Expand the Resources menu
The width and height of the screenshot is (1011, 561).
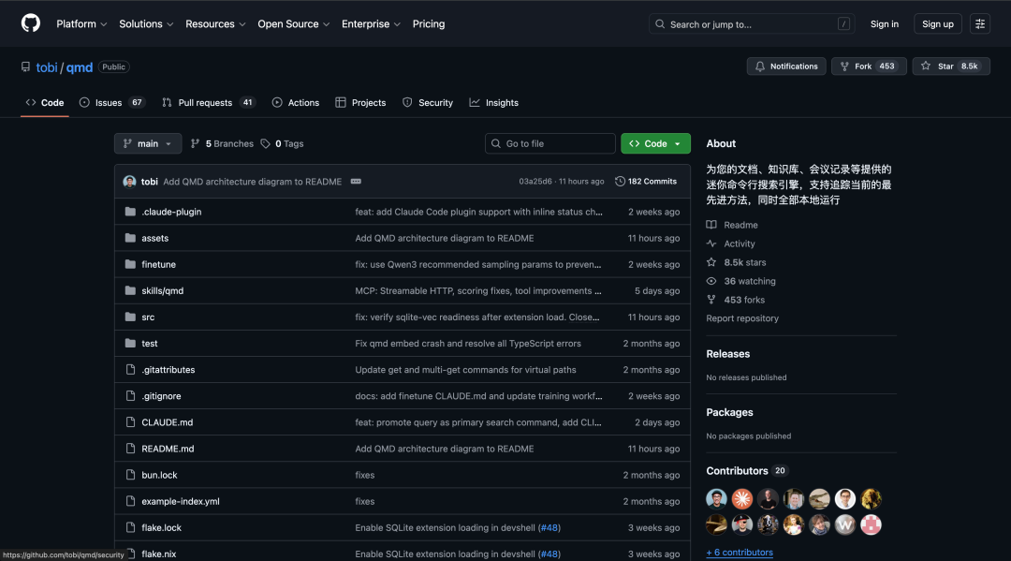(215, 23)
